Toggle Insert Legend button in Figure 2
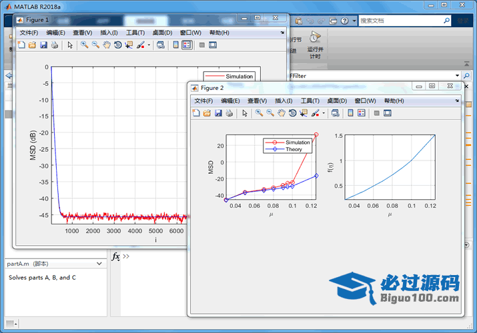 coord(362,113)
